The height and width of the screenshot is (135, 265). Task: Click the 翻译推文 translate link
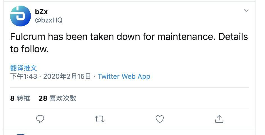point(24,68)
